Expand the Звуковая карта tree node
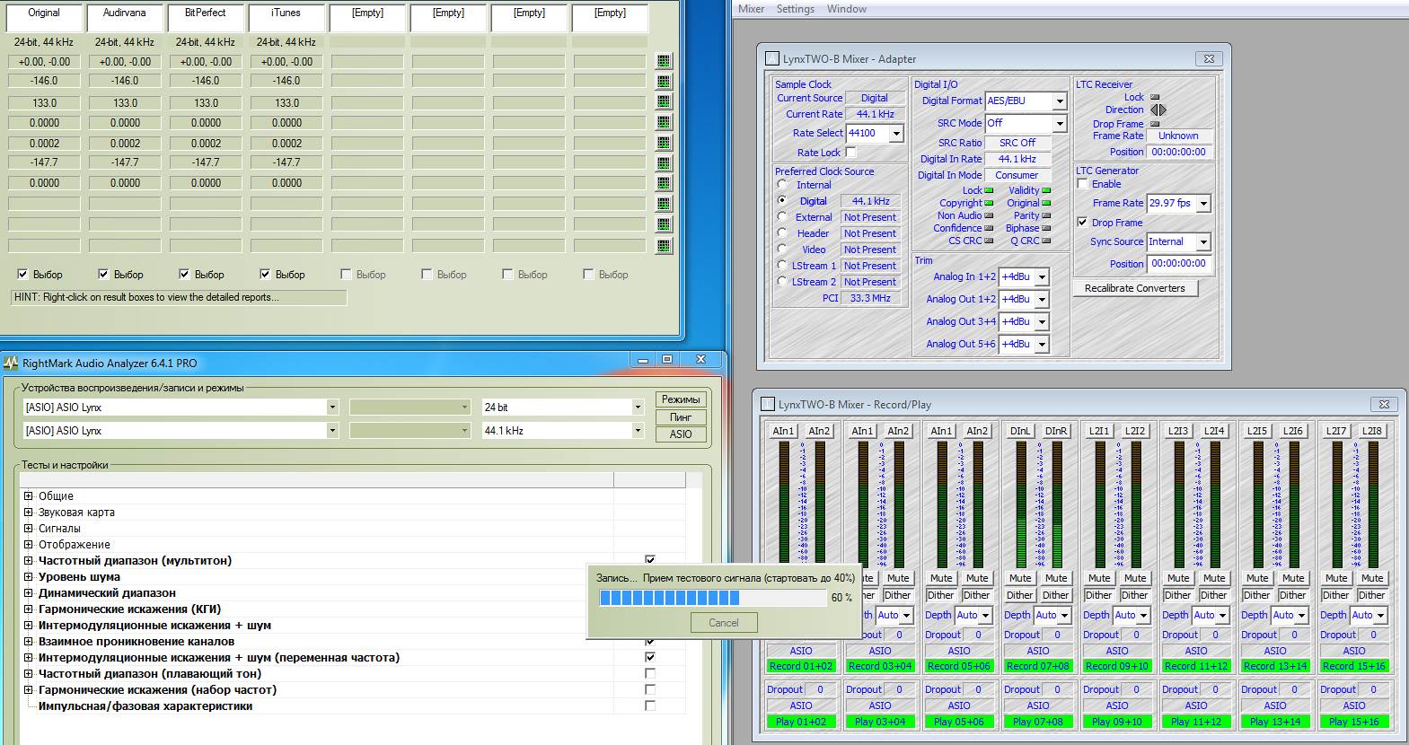Viewport: 1409px width, 745px height. (x=29, y=513)
